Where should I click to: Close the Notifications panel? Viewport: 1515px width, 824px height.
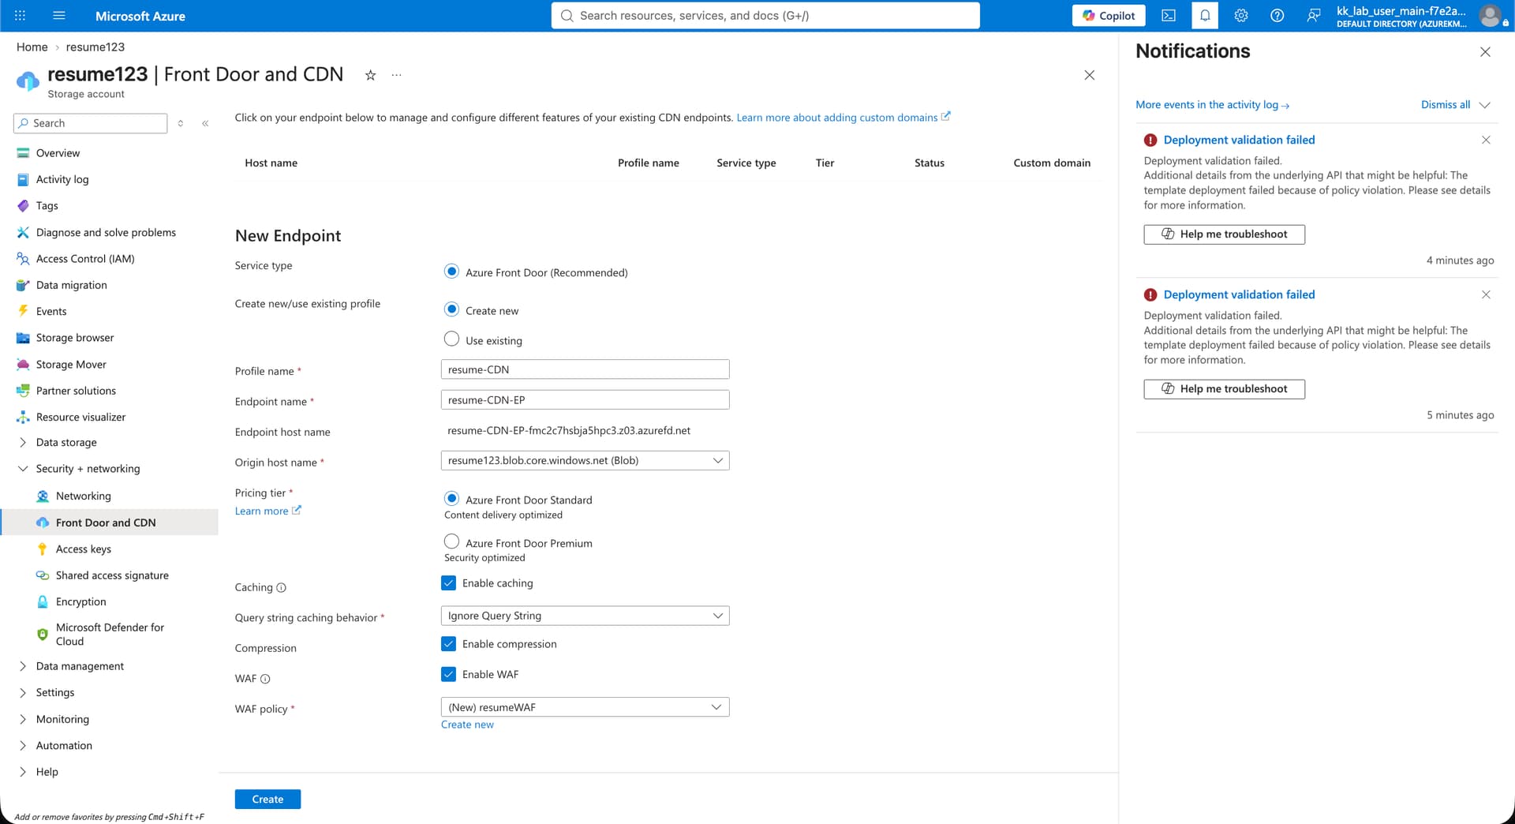pos(1485,52)
